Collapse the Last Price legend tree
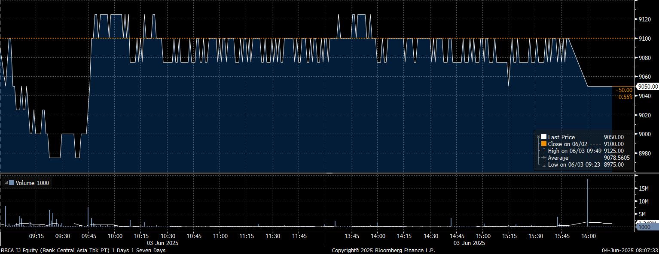 tap(538, 137)
